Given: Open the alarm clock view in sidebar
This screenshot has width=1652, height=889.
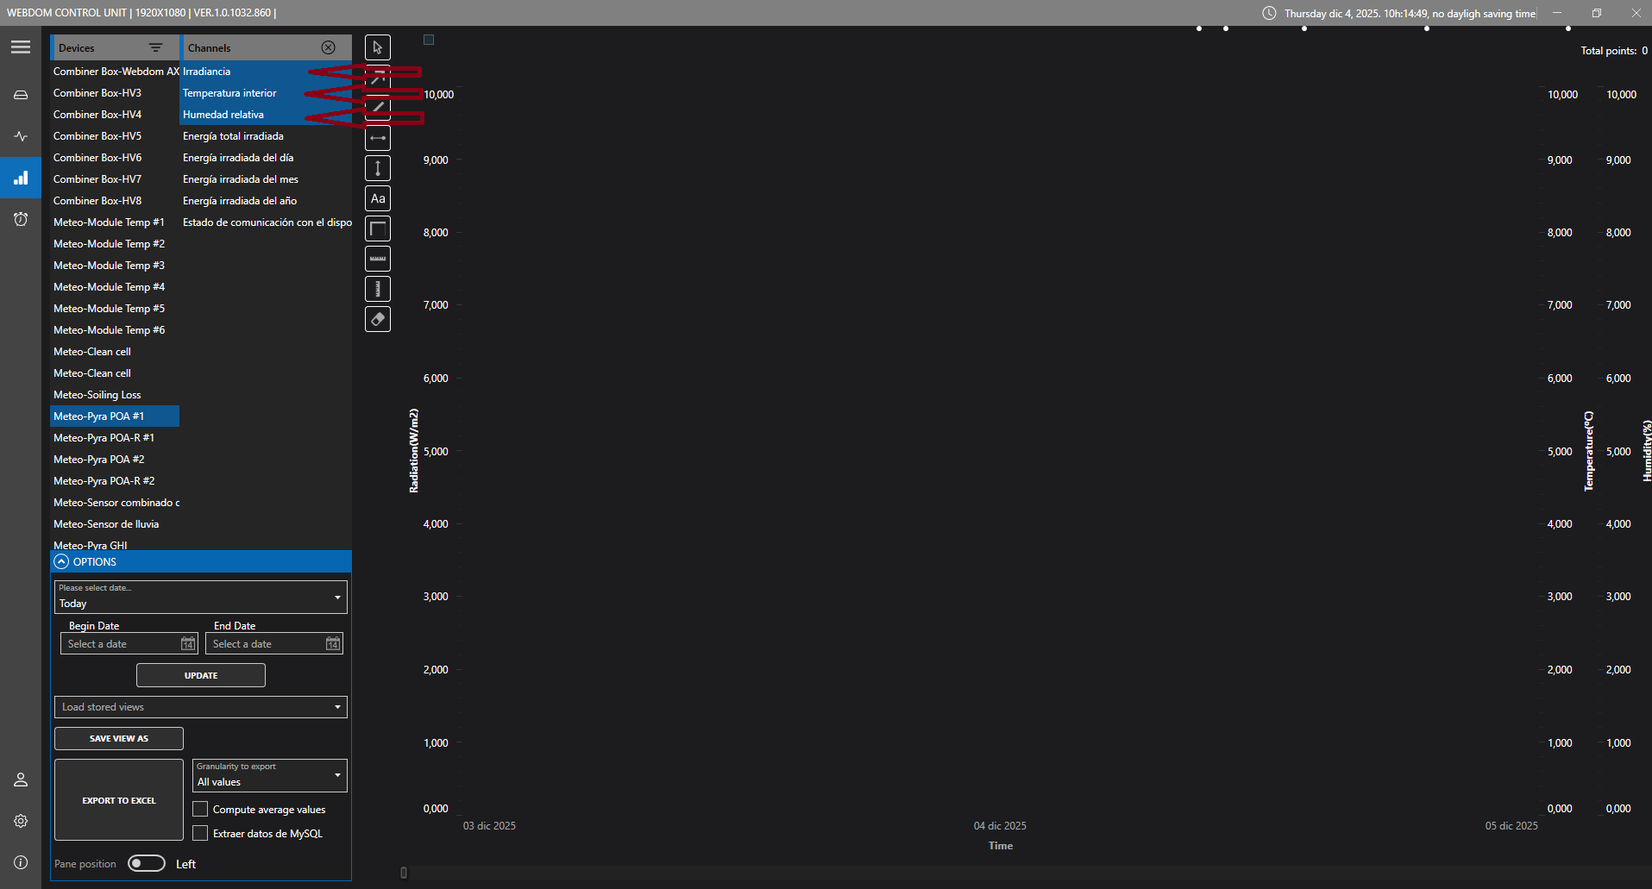Looking at the screenshot, I should point(21,219).
